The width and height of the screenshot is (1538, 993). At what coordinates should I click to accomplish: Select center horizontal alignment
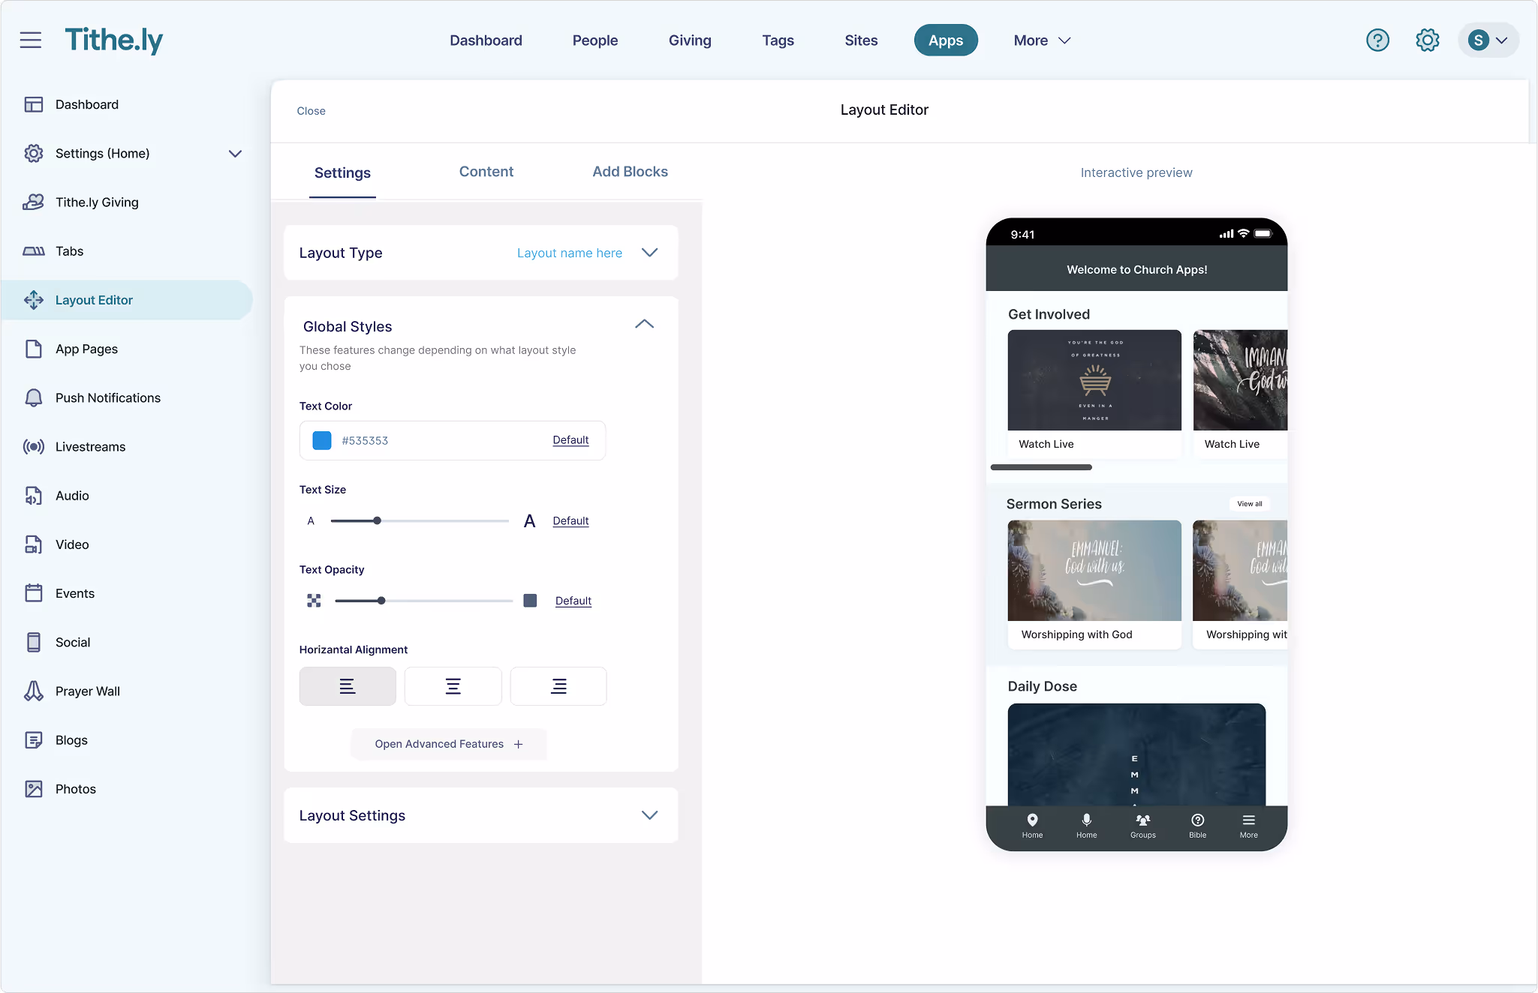click(453, 685)
